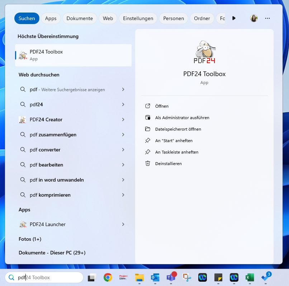Expand the 'pdf zusammenfügen' chevron
The image size is (289, 286).
pos(123,135)
